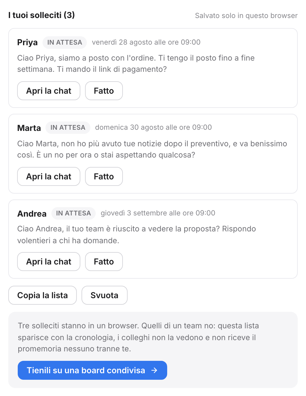Viewport: 306px width, 396px height.
Task: Click the IN ATTESA badge next to Marta
Action: point(68,127)
